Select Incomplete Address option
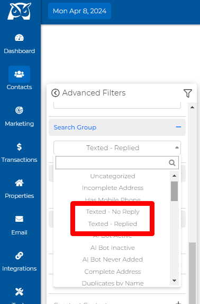Viewport: 200px width, 304px height. 113,188
